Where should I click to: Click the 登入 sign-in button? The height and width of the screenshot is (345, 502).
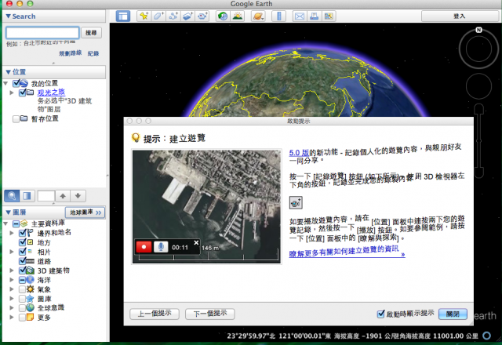pos(460,16)
